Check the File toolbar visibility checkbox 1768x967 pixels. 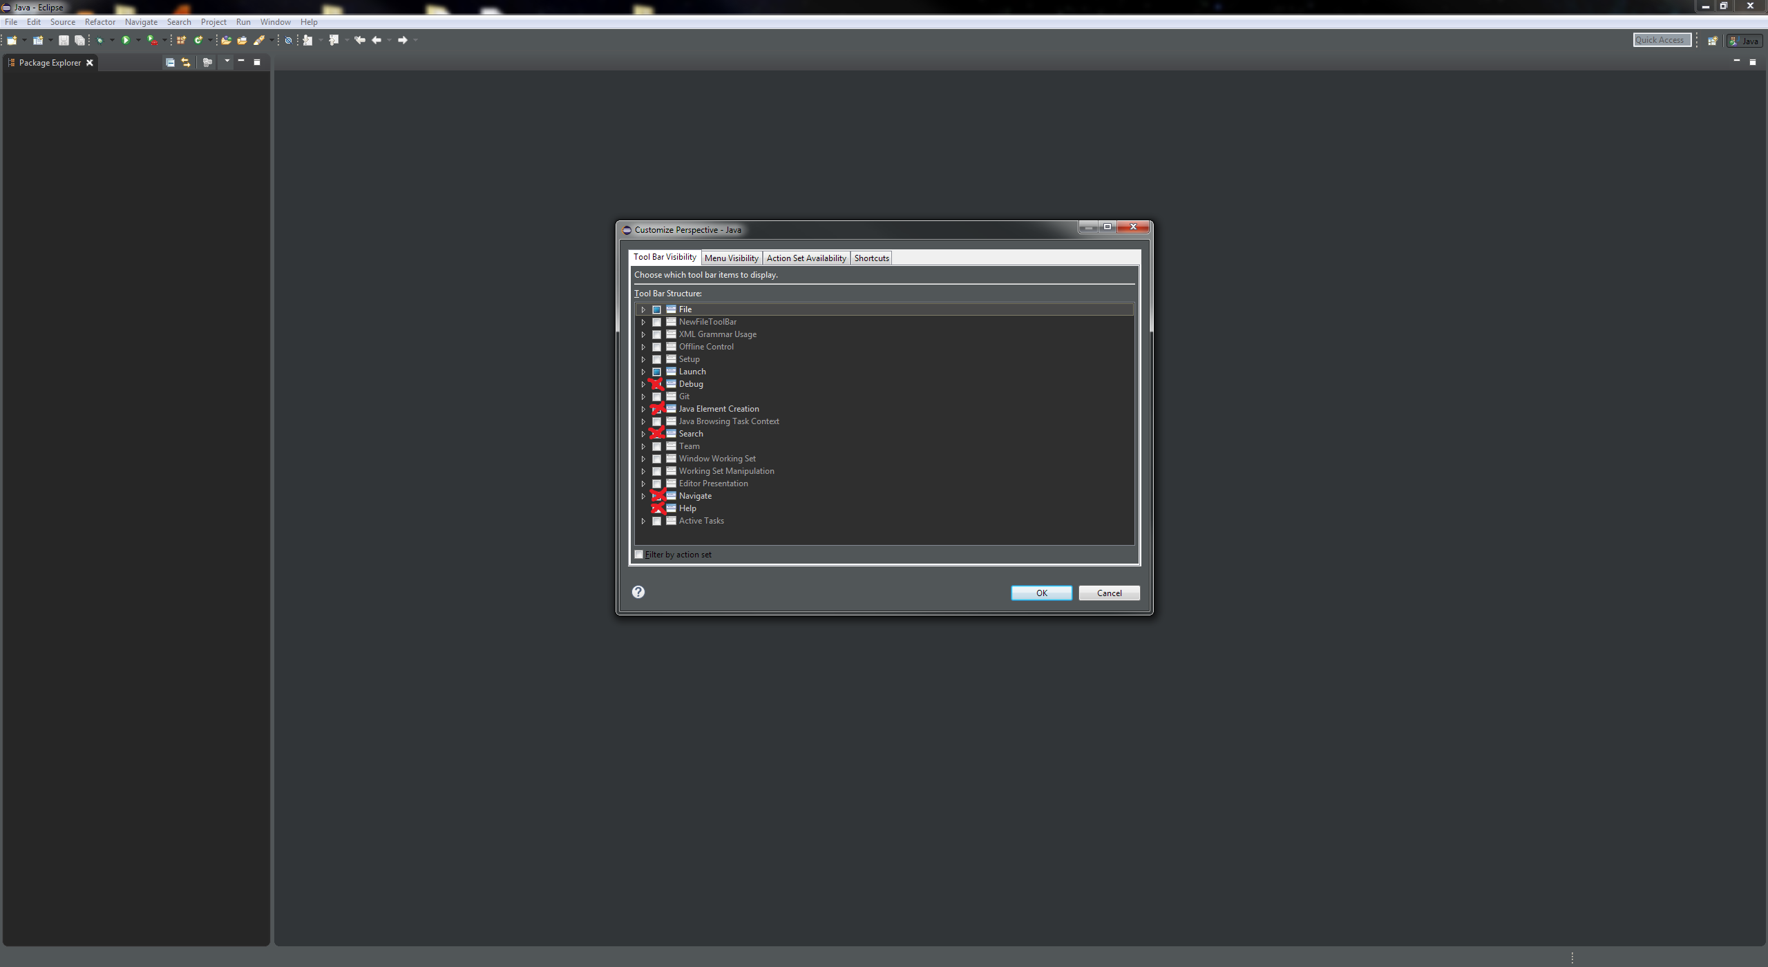(x=656, y=309)
